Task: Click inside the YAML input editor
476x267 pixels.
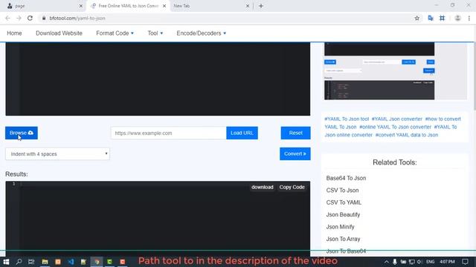Action: point(158,79)
